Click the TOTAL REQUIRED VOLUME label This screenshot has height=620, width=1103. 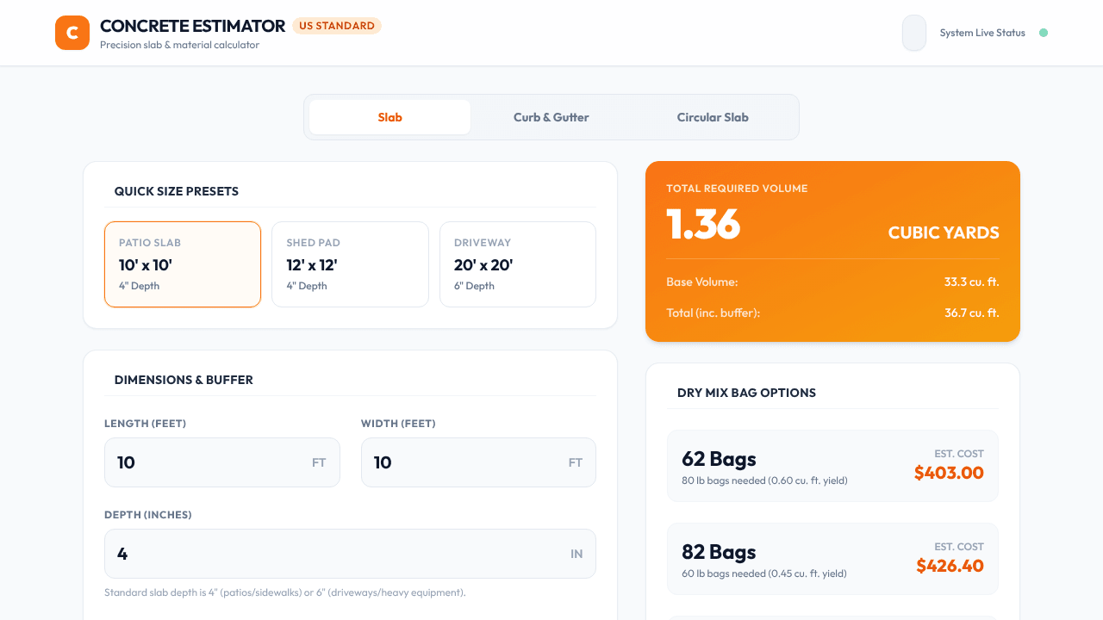(737, 189)
